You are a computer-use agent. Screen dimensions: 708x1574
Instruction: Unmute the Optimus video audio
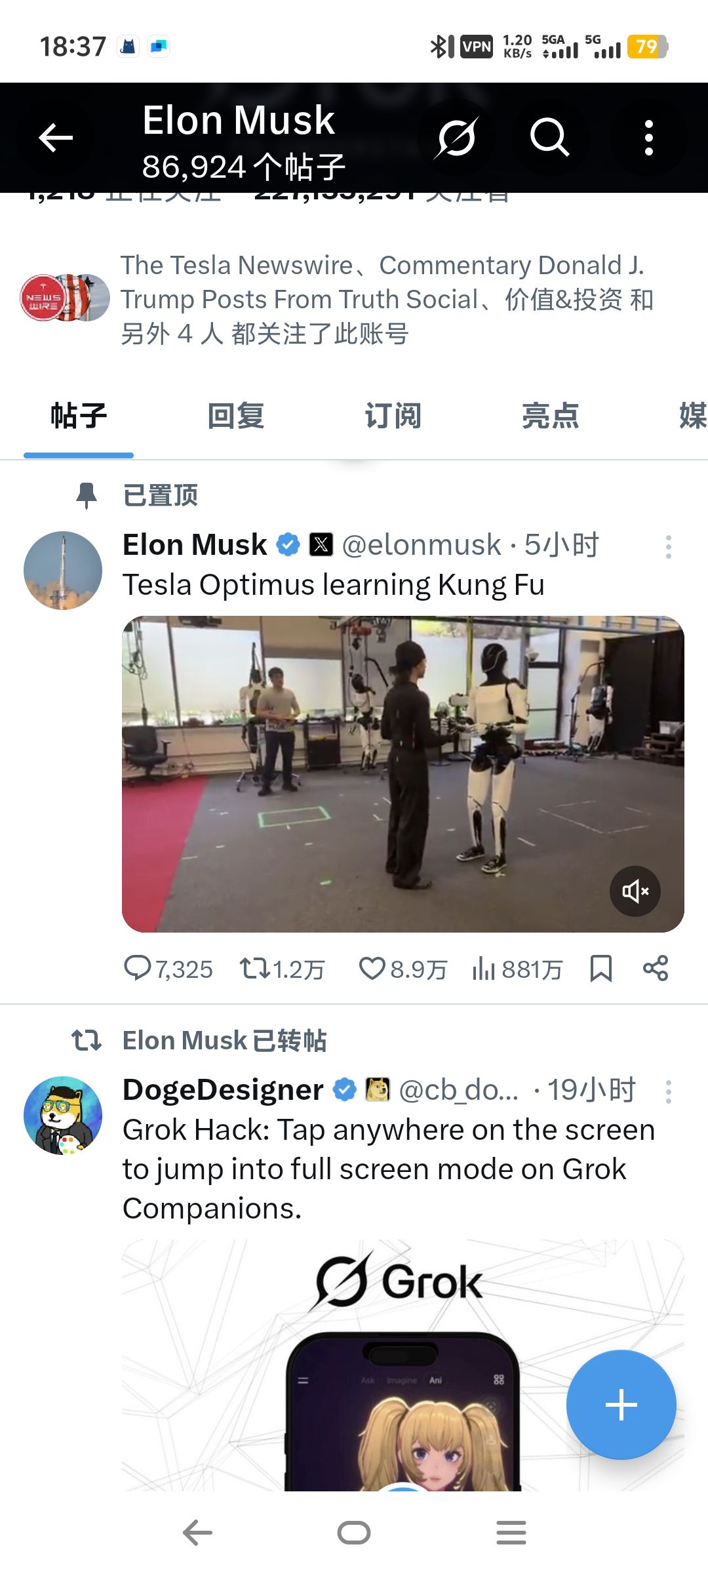tap(634, 890)
